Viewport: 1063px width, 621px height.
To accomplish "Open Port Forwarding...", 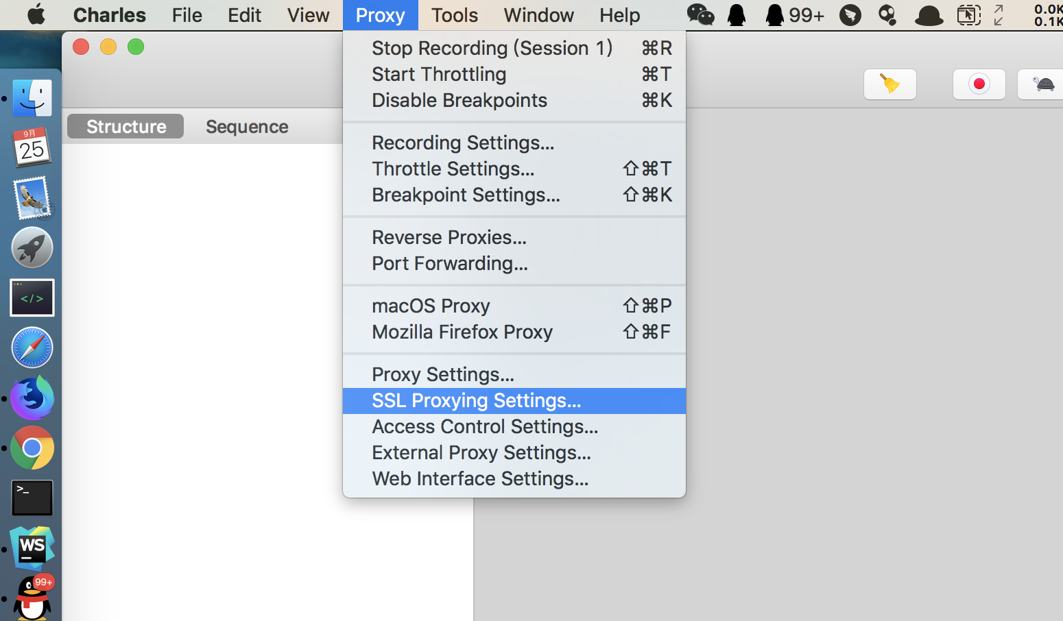I will click(514, 263).
